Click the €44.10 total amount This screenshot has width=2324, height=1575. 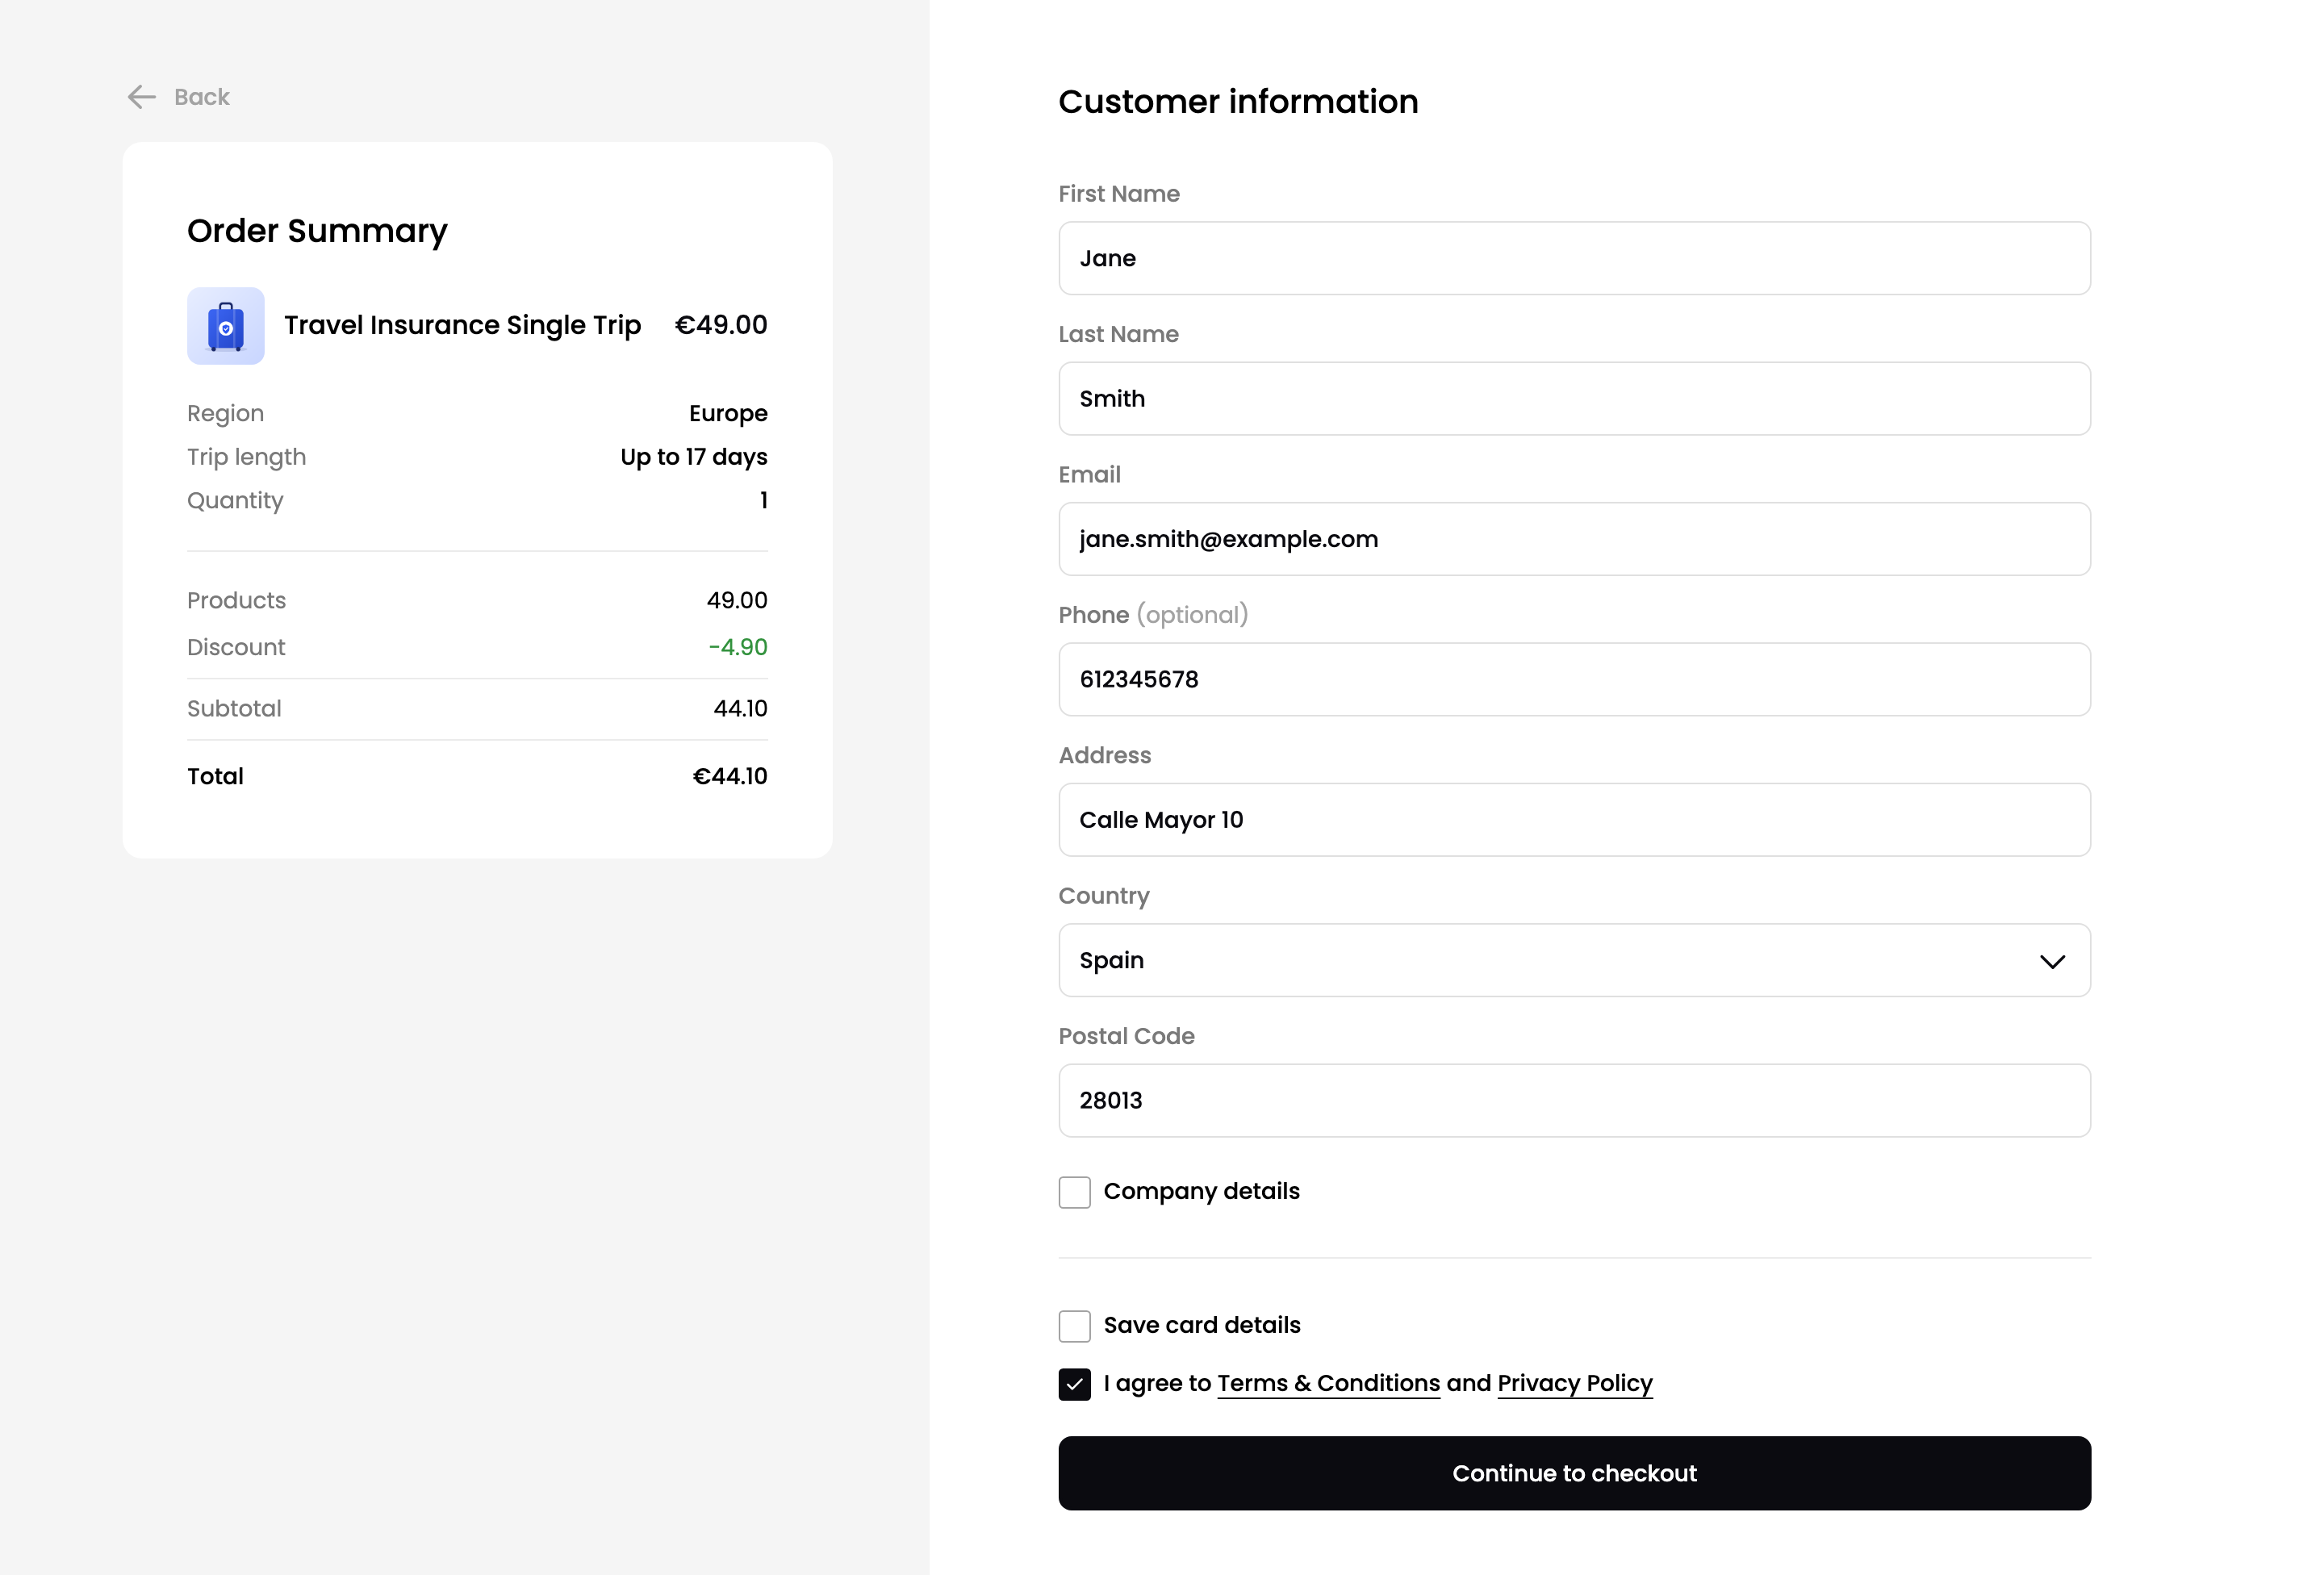point(730,776)
